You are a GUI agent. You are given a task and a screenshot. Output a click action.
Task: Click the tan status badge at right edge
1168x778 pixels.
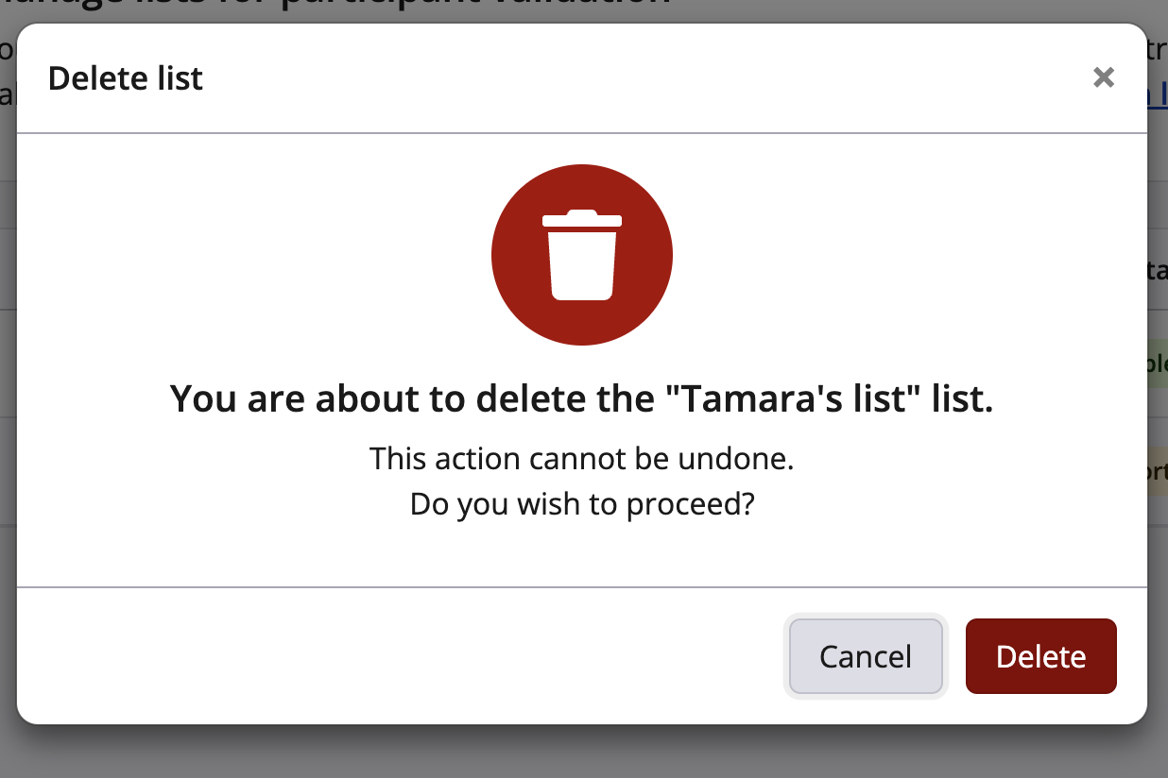point(1158,470)
